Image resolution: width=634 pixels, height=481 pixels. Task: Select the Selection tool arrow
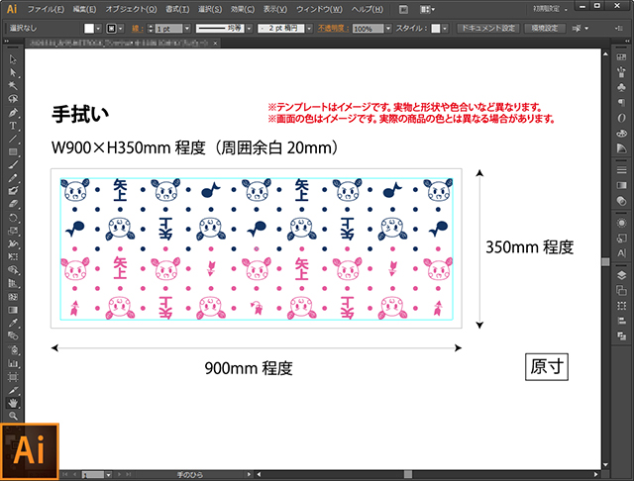click(13, 59)
